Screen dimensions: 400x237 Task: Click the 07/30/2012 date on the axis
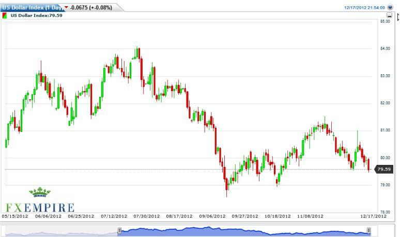pyautogui.click(x=146, y=216)
